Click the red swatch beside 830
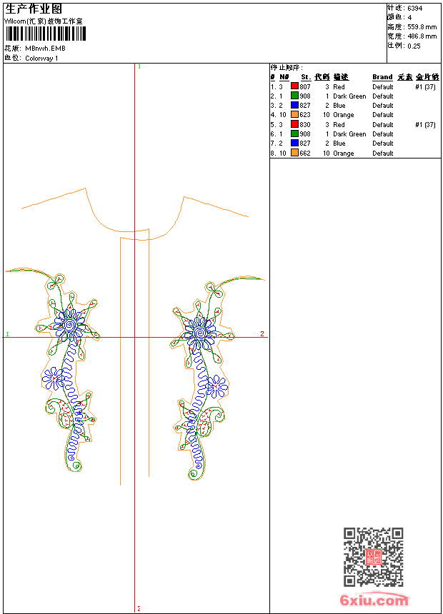The width and height of the screenshot is (443, 614). (294, 124)
